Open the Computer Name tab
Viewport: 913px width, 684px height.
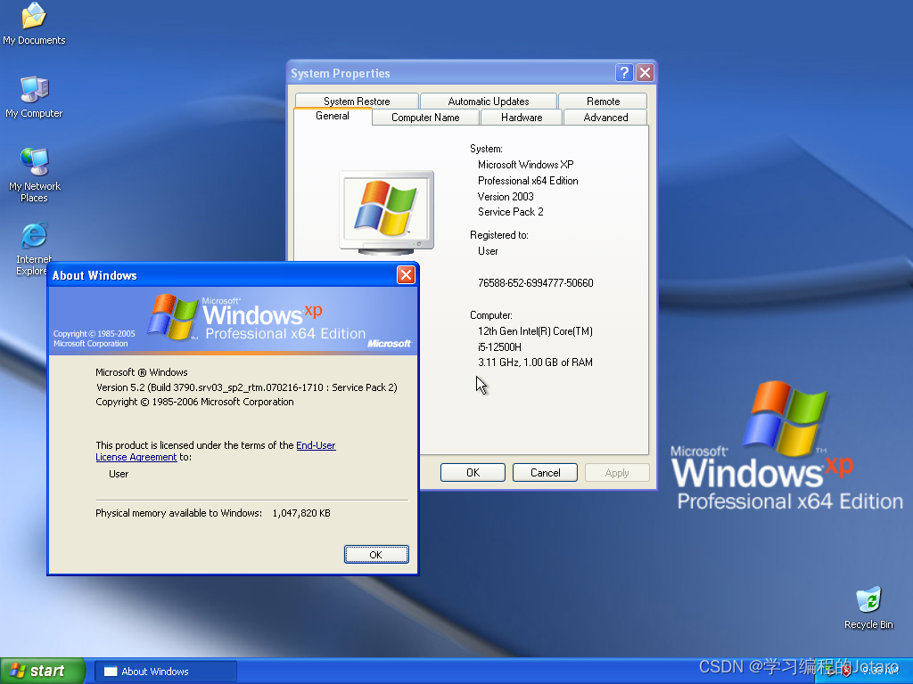pyautogui.click(x=425, y=118)
